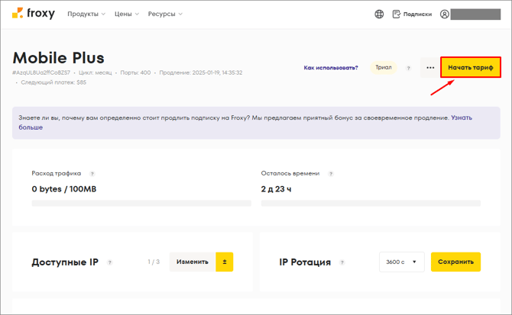Image resolution: width=512 pixels, height=315 pixels.
Task: Expand the Цены menu
Action: [127, 14]
